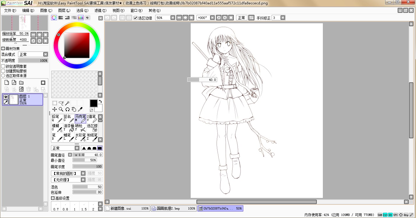This screenshot has height=218, width=416.
Task: Expand the 高级设置 advanced settings section
Action: tap(53, 198)
